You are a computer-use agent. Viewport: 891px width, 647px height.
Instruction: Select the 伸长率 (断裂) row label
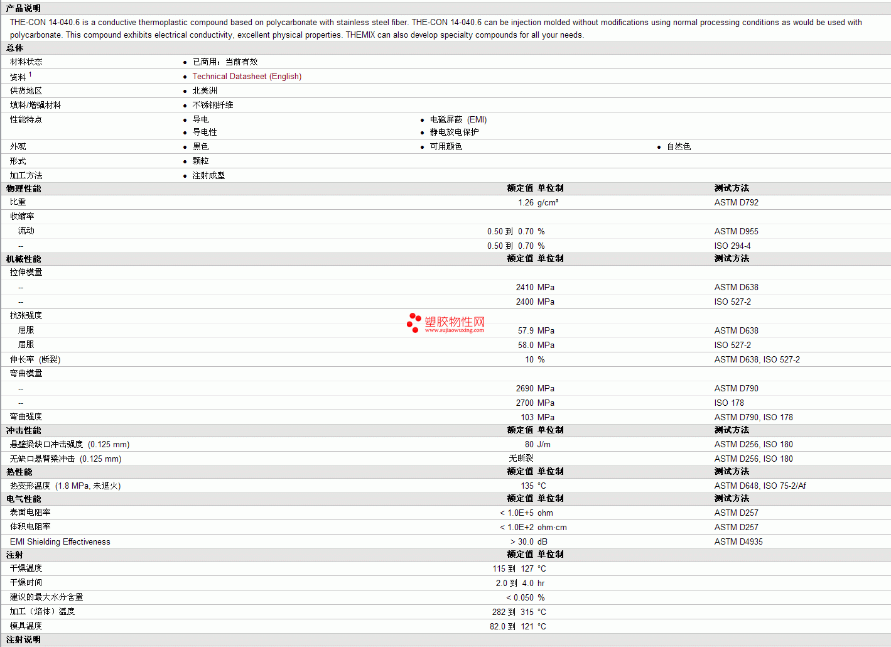tap(35, 359)
